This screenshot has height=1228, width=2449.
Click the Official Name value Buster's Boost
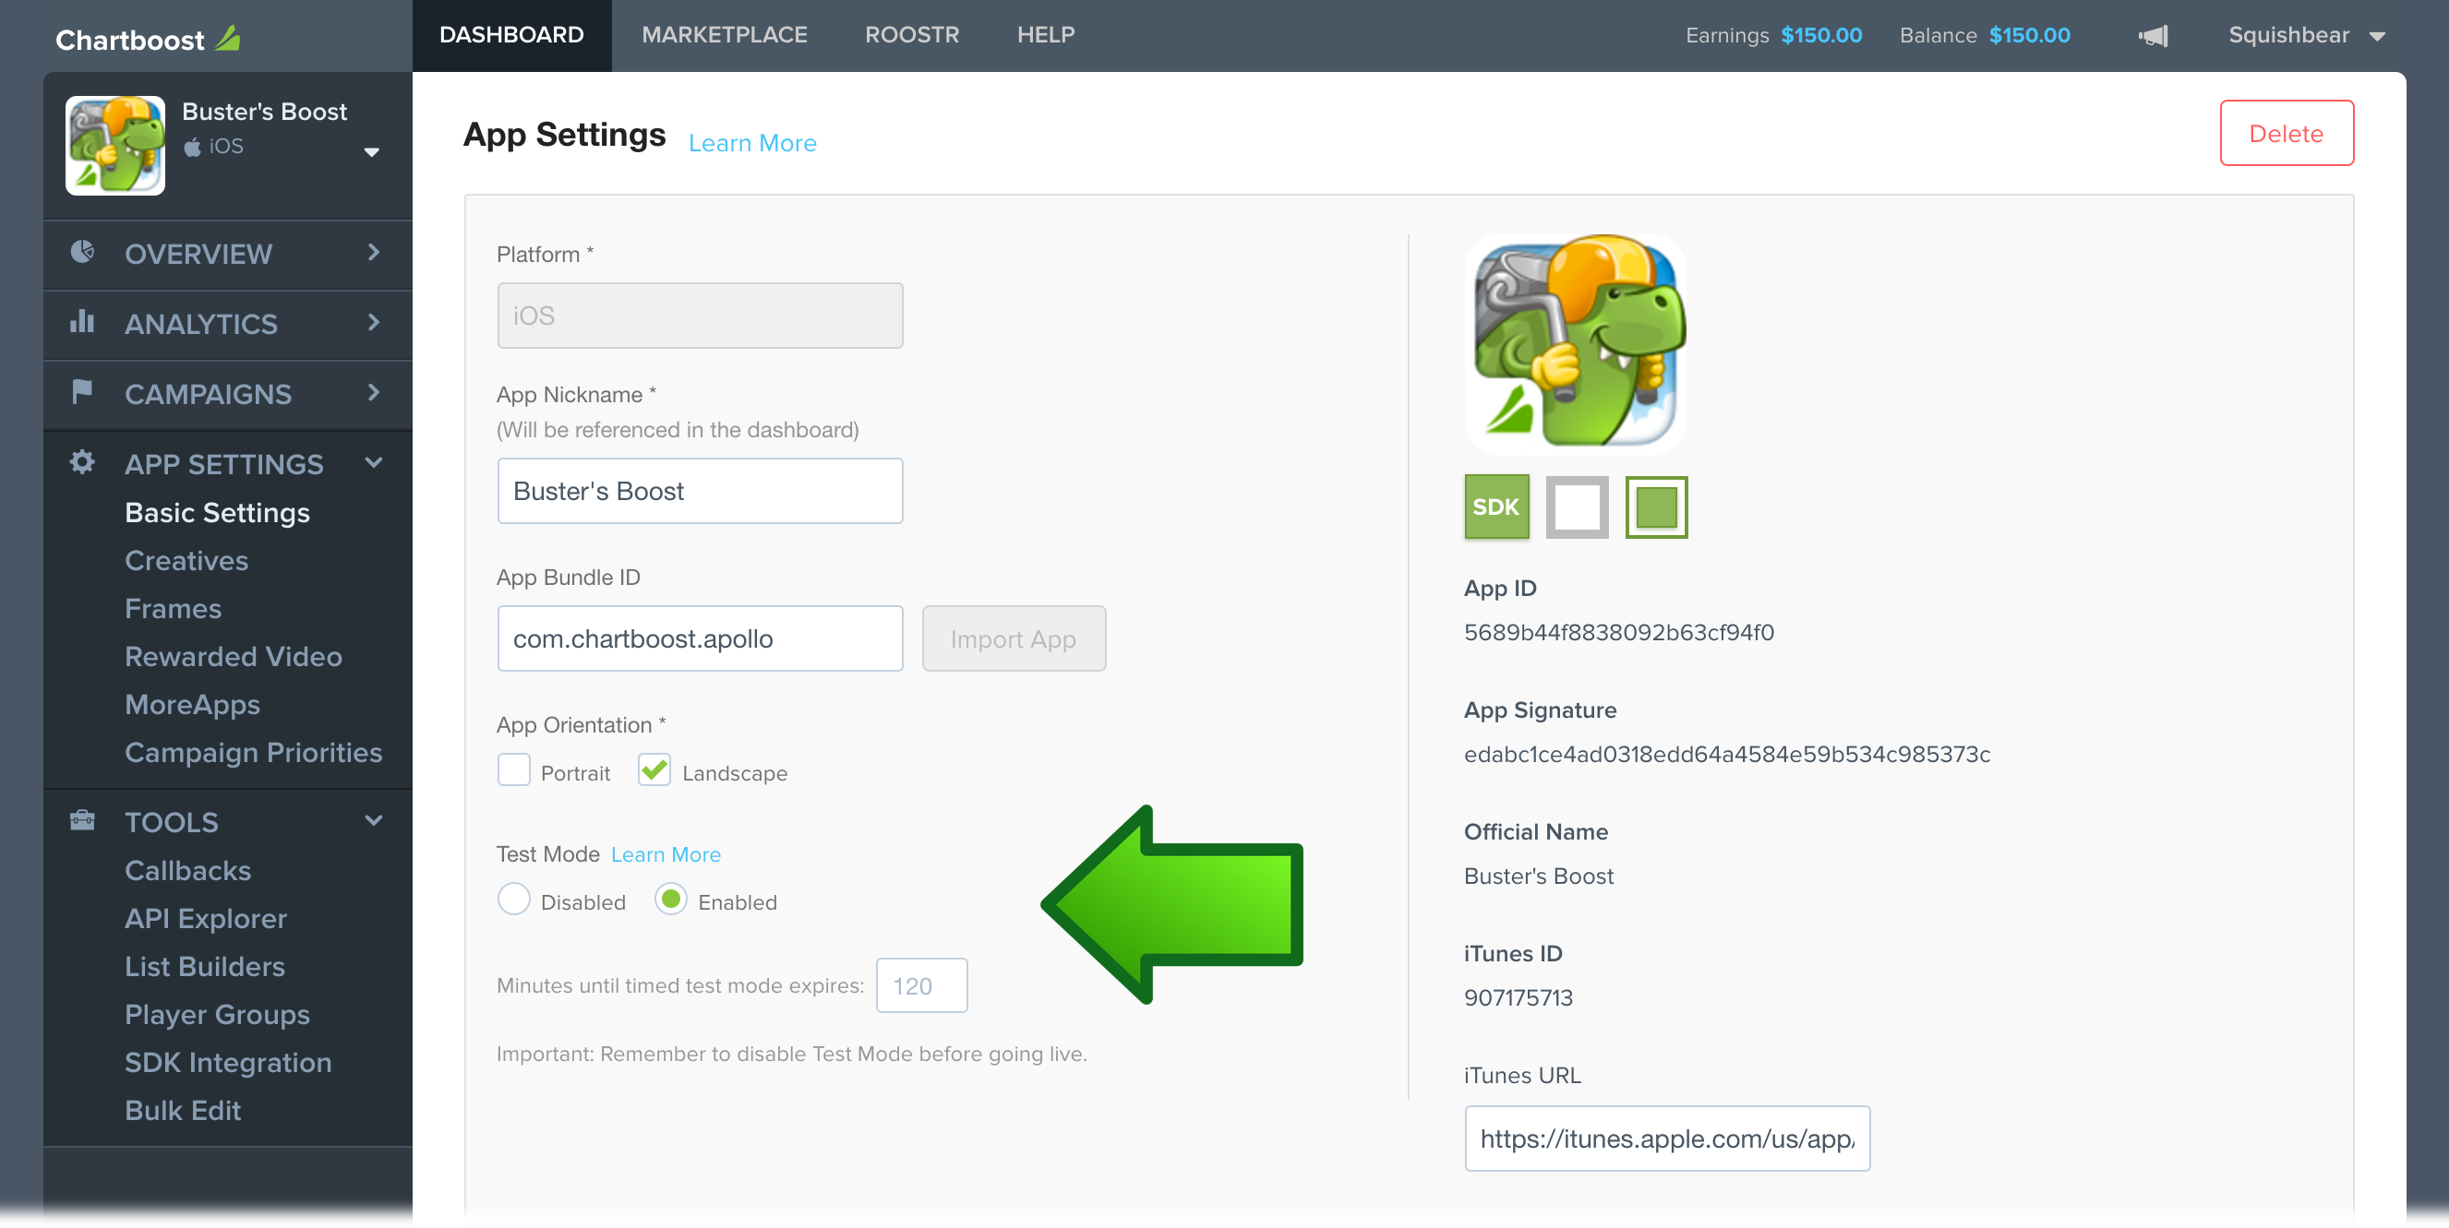click(x=1539, y=876)
